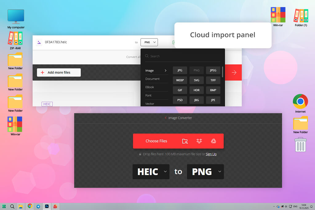Open notifications bell in the system tray
This screenshot has width=315, height=210.
coord(311,207)
